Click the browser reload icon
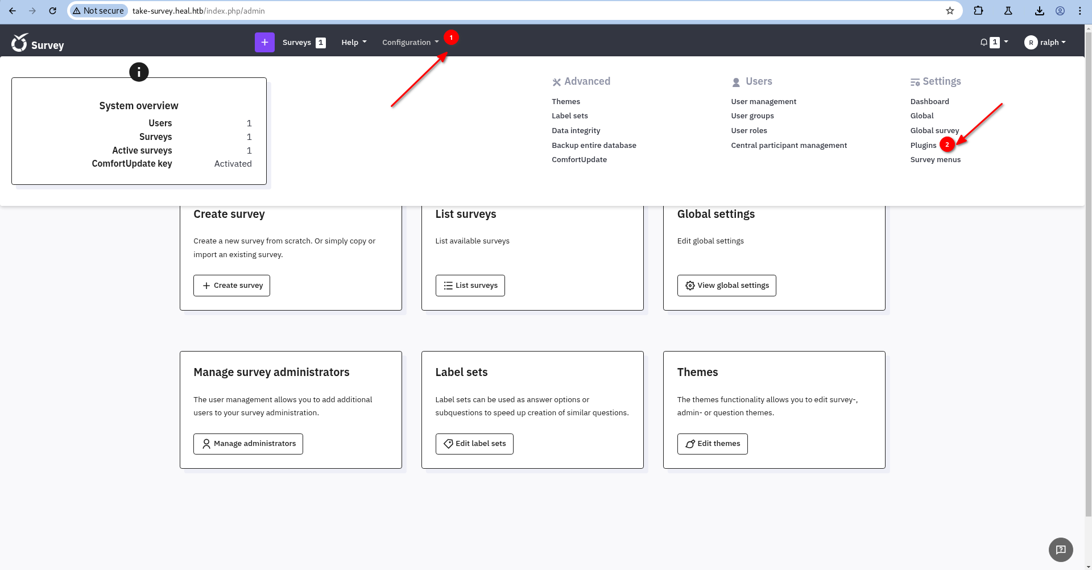Screen dimensions: 1092x570 tap(52, 11)
